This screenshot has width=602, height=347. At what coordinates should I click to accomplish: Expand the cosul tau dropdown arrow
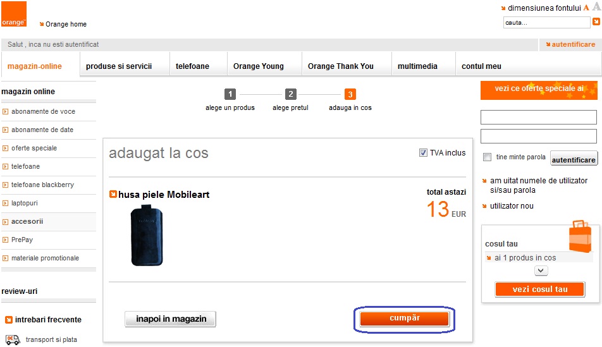click(541, 271)
